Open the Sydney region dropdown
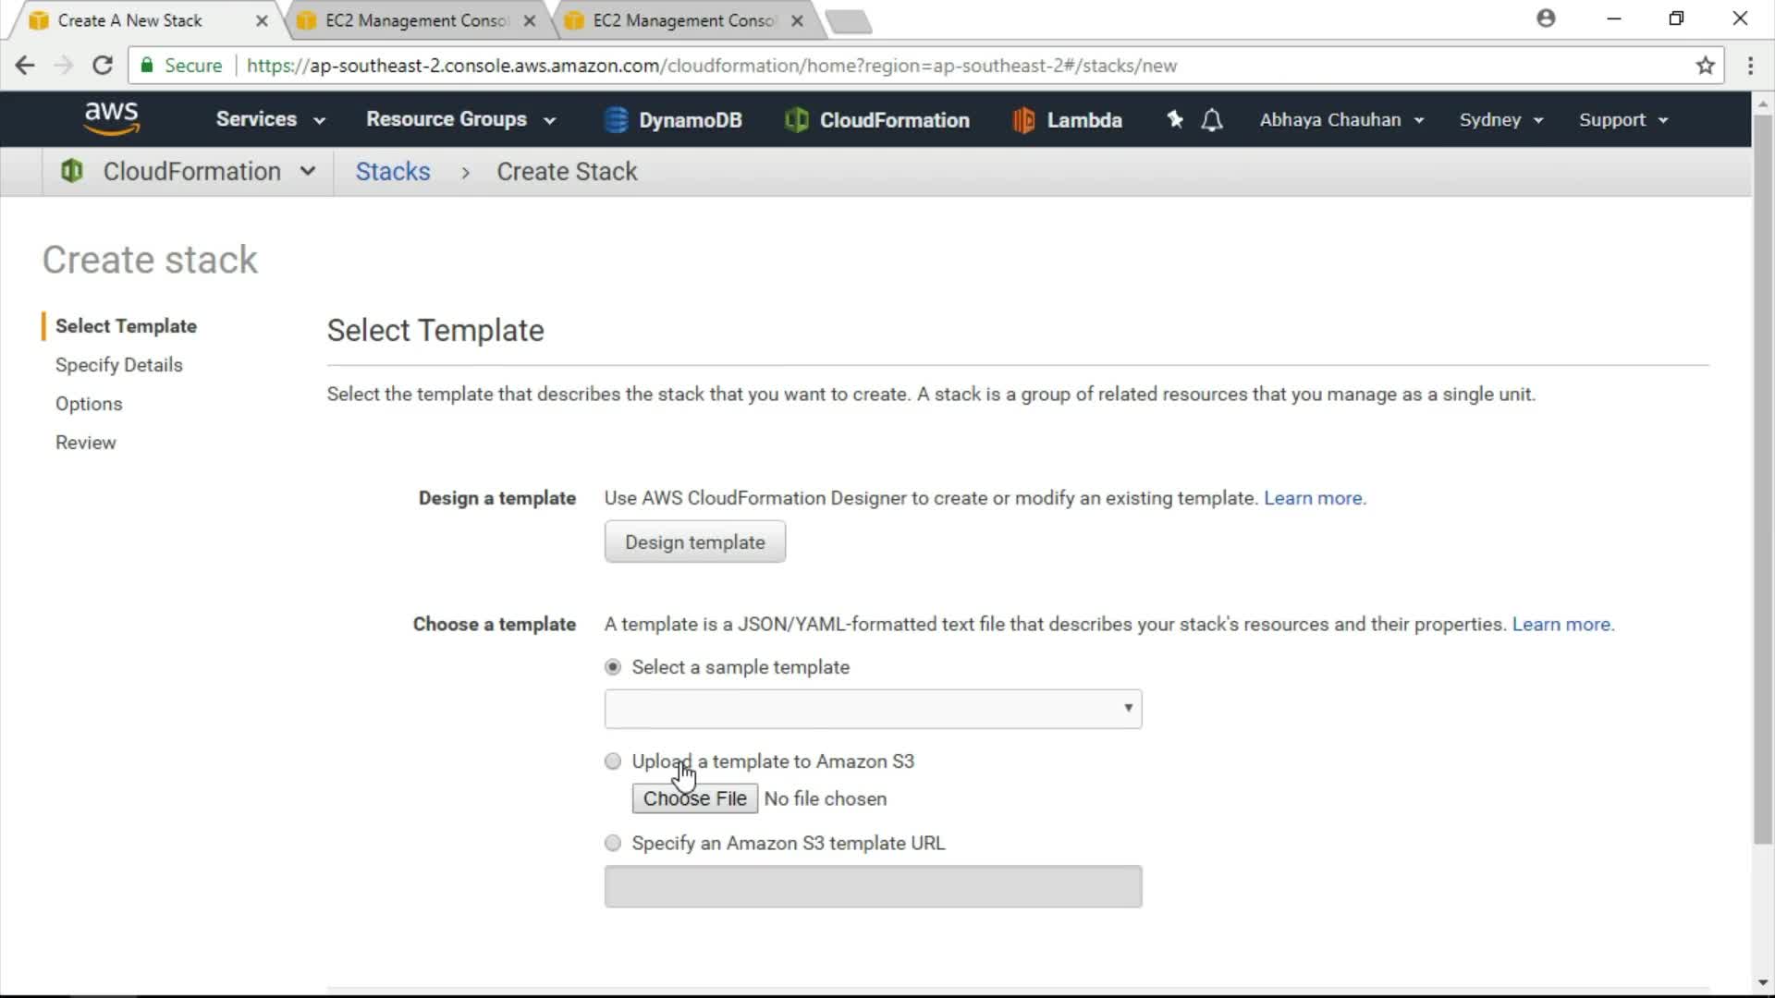Viewport: 1775px width, 998px height. [x=1500, y=120]
